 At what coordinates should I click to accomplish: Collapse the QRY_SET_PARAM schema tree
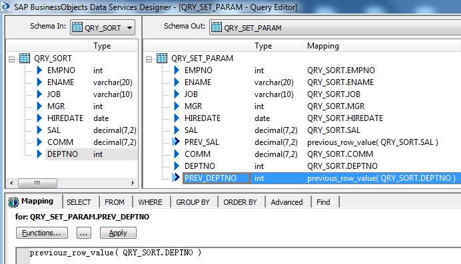pyautogui.click(x=149, y=60)
